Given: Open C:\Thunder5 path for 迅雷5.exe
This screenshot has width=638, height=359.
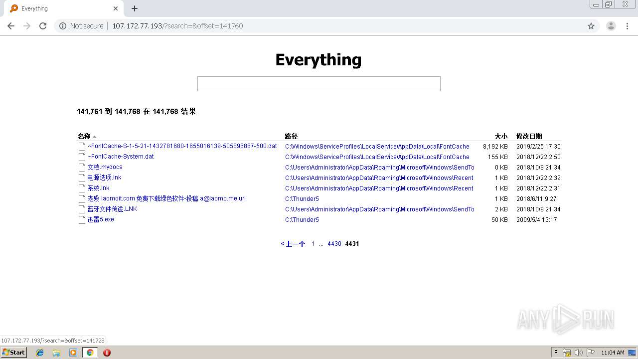Looking at the screenshot, I should point(302,220).
